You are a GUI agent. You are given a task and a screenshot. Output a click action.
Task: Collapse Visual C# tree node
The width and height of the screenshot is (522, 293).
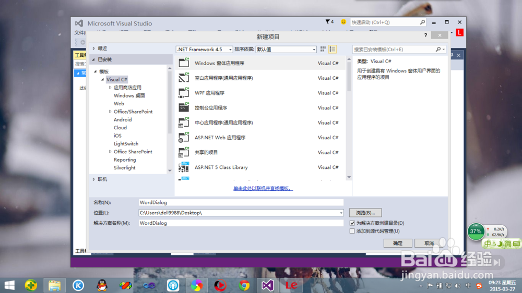point(102,79)
